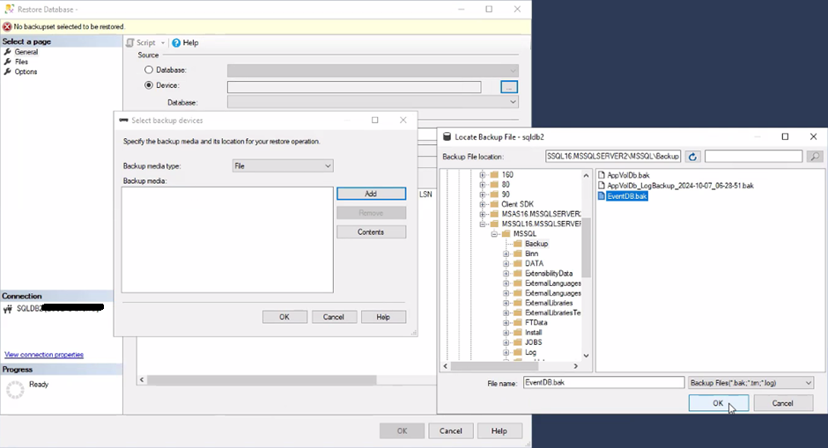
Task: Open the Backup media type dropdown
Action: coord(283,165)
